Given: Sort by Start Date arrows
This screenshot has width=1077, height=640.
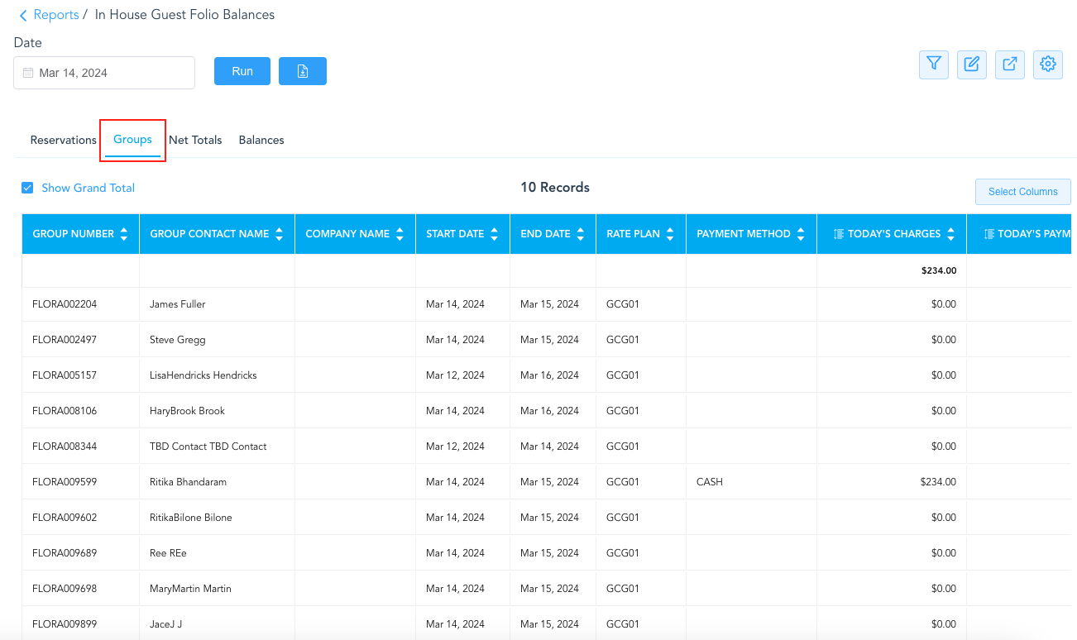Looking at the screenshot, I should (x=495, y=234).
